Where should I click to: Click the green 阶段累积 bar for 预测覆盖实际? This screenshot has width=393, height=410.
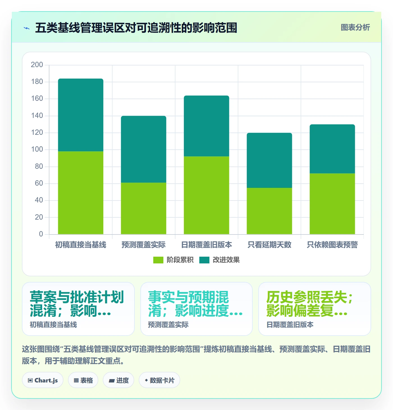(143, 208)
